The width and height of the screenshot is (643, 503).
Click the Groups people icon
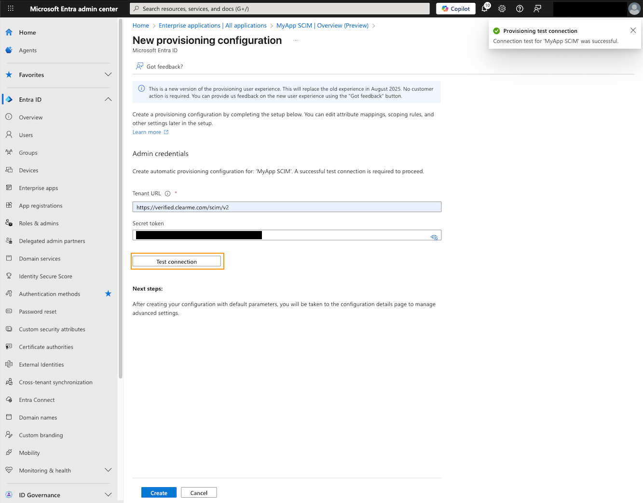tap(9, 152)
